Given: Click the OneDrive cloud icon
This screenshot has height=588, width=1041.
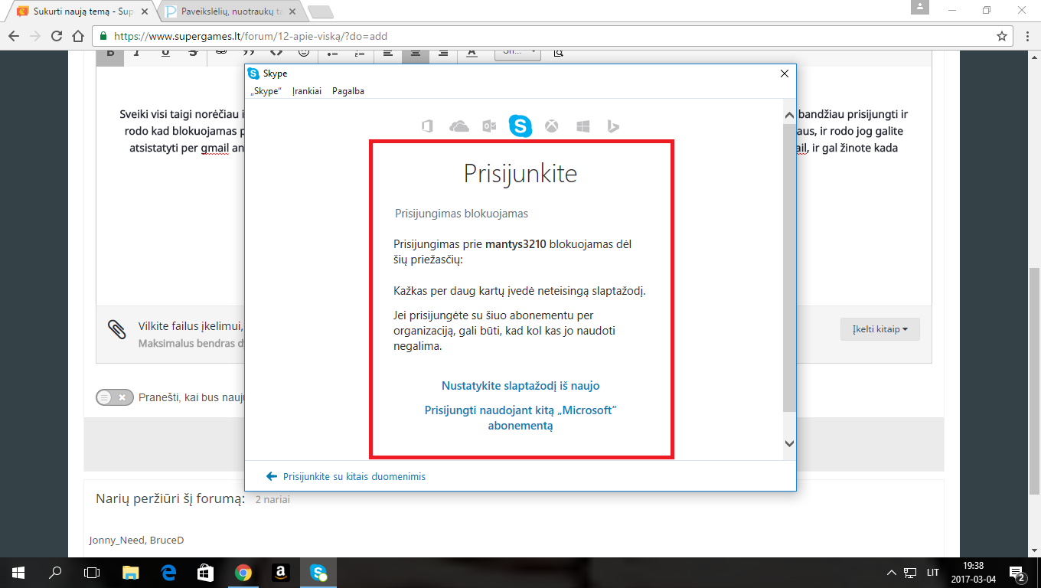Looking at the screenshot, I should (458, 126).
